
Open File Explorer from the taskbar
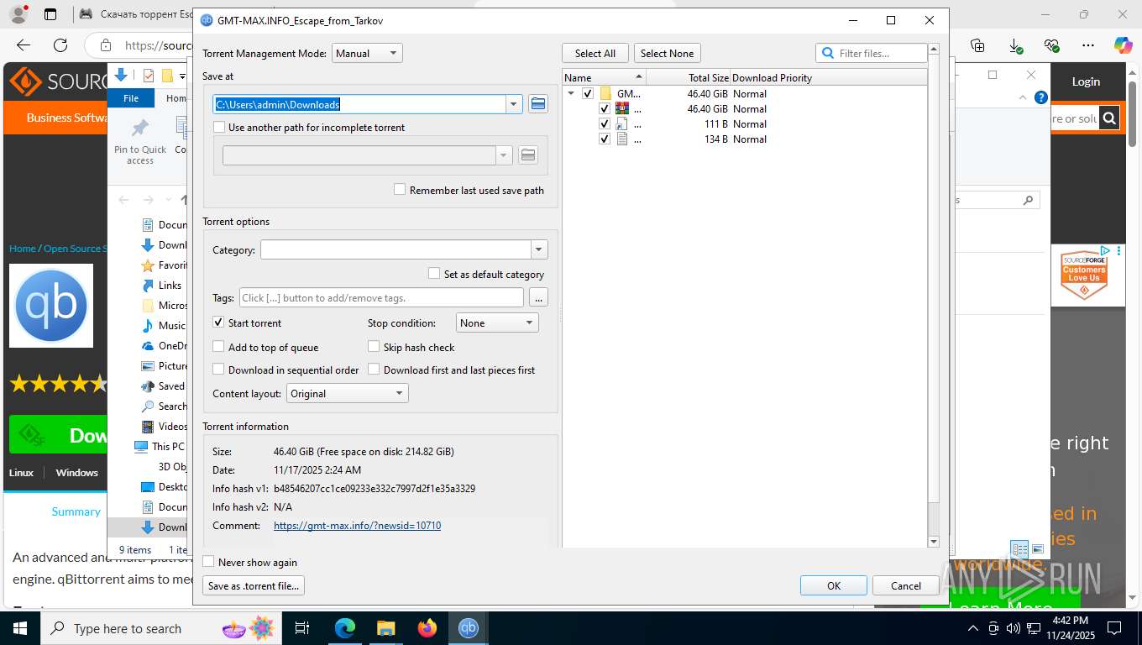[x=385, y=628]
